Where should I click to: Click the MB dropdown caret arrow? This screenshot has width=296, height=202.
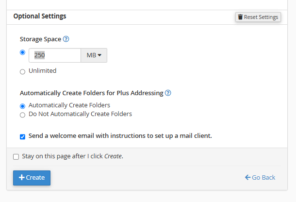coord(99,55)
